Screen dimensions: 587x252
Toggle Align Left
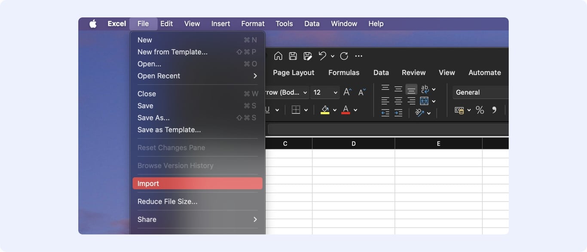[385, 101]
